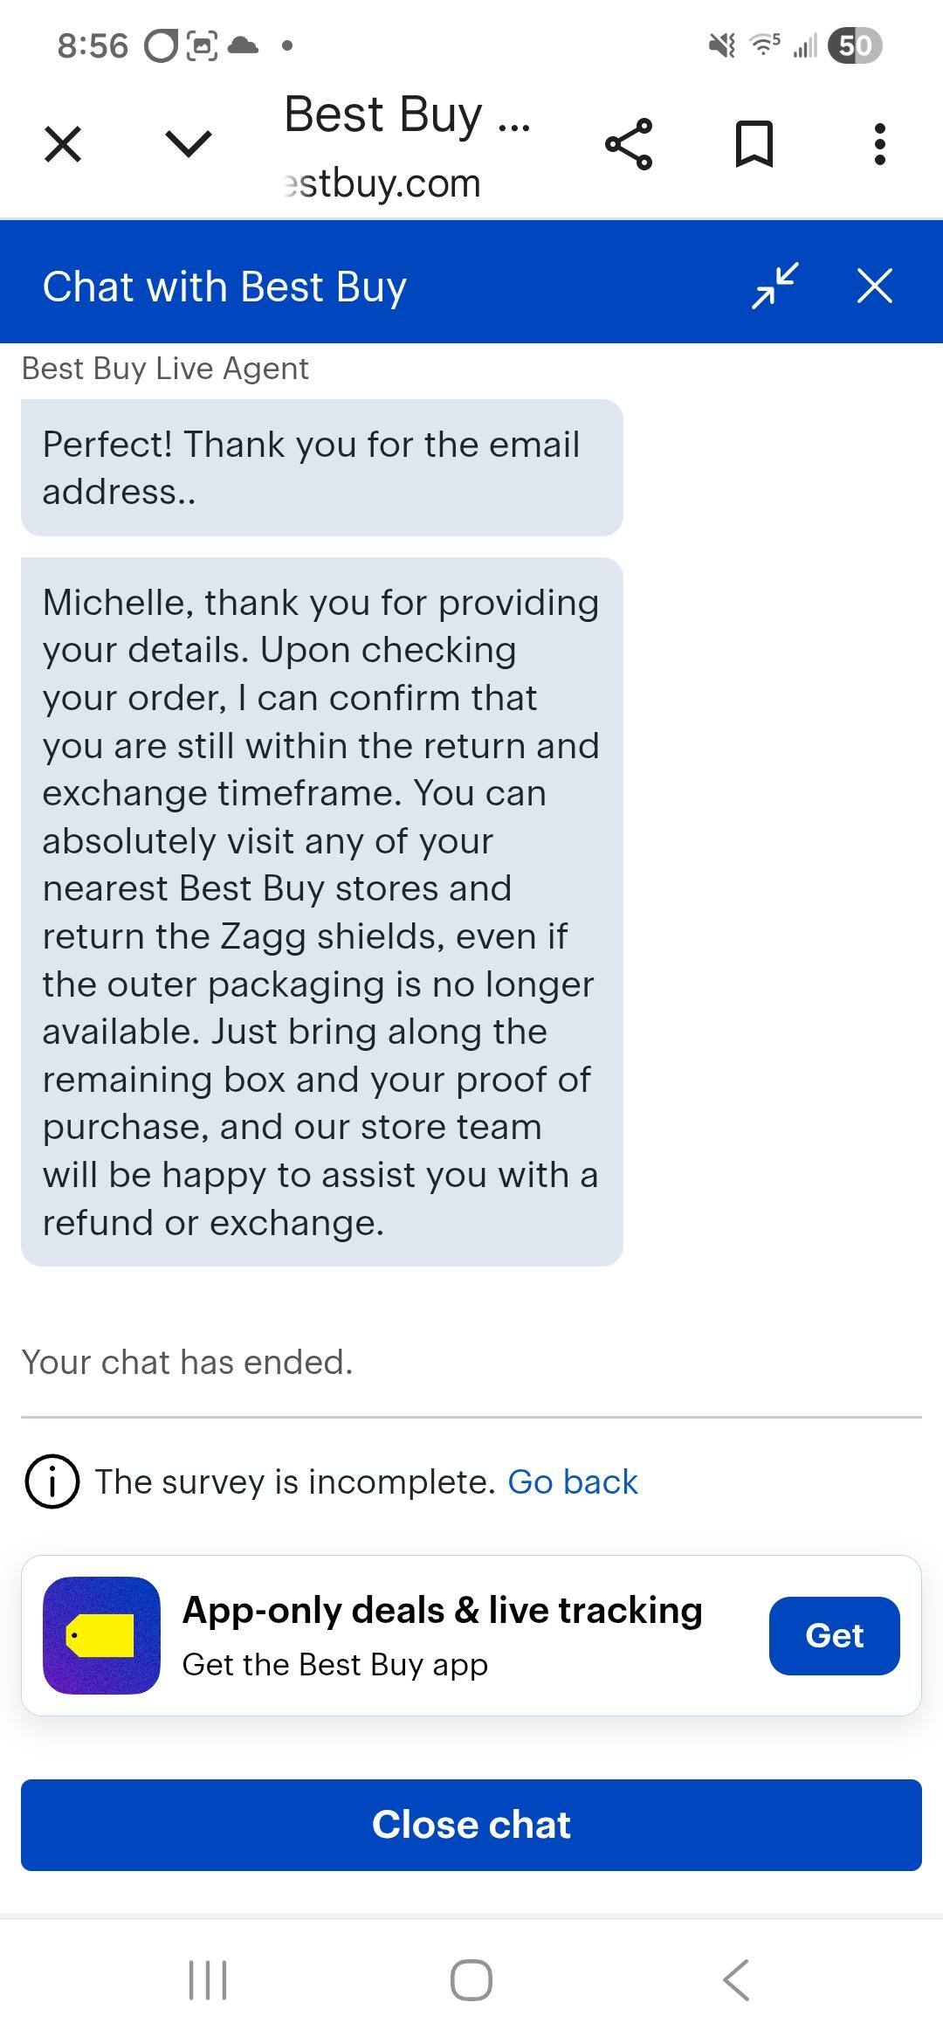943x2044 pixels.
Task: Tap the share icon in the browser toolbar
Action: coord(630,144)
